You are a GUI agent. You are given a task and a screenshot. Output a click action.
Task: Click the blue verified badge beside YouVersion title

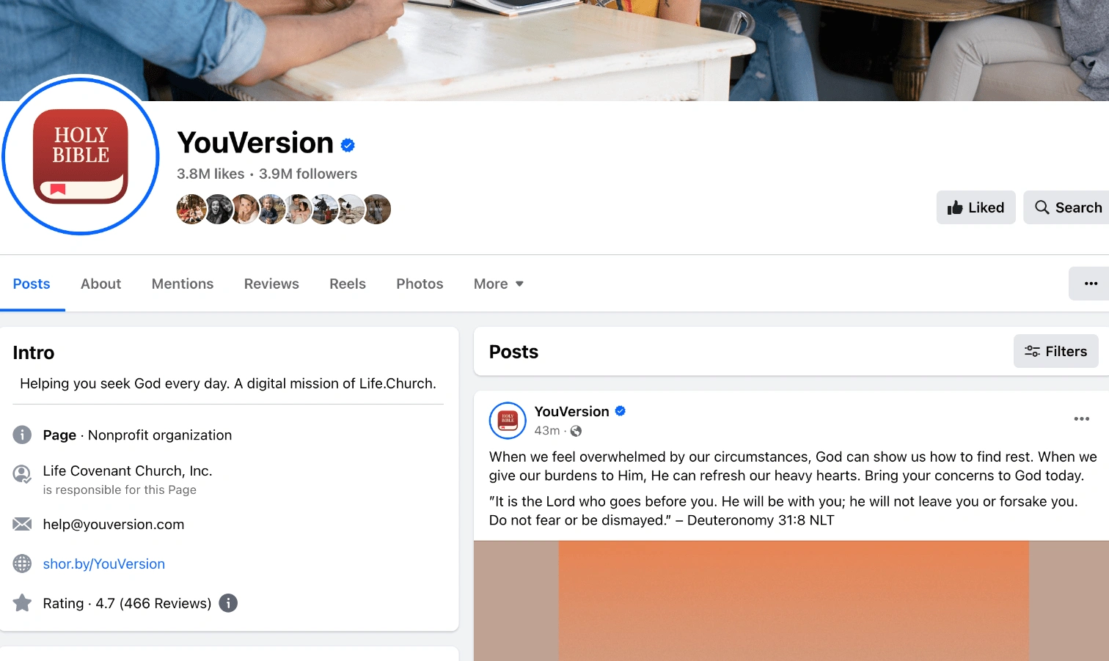pyautogui.click(x=348, y=145)
